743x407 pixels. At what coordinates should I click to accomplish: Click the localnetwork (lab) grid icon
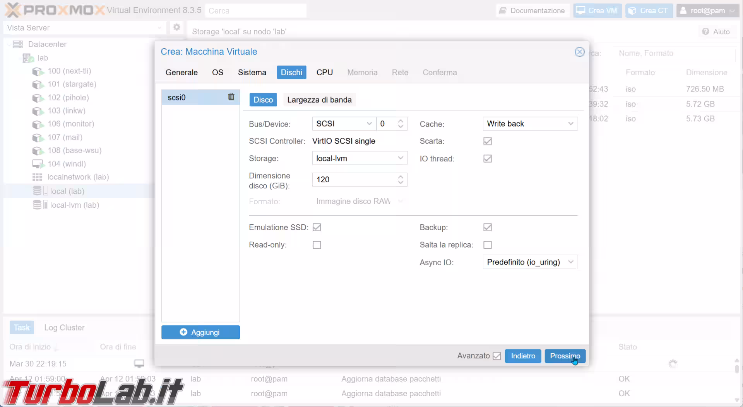(37, 177)
